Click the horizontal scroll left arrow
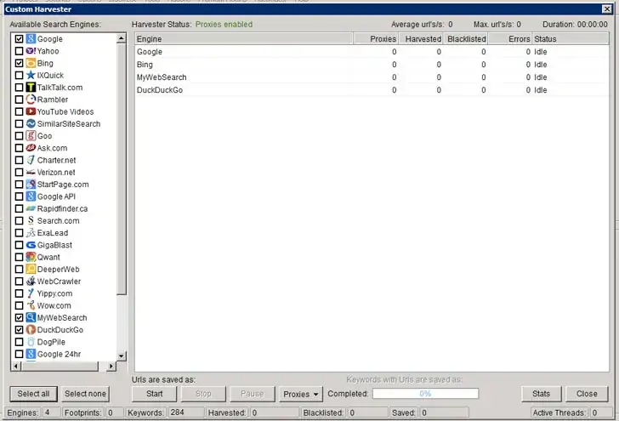619x421 pixels. point(16,367)
